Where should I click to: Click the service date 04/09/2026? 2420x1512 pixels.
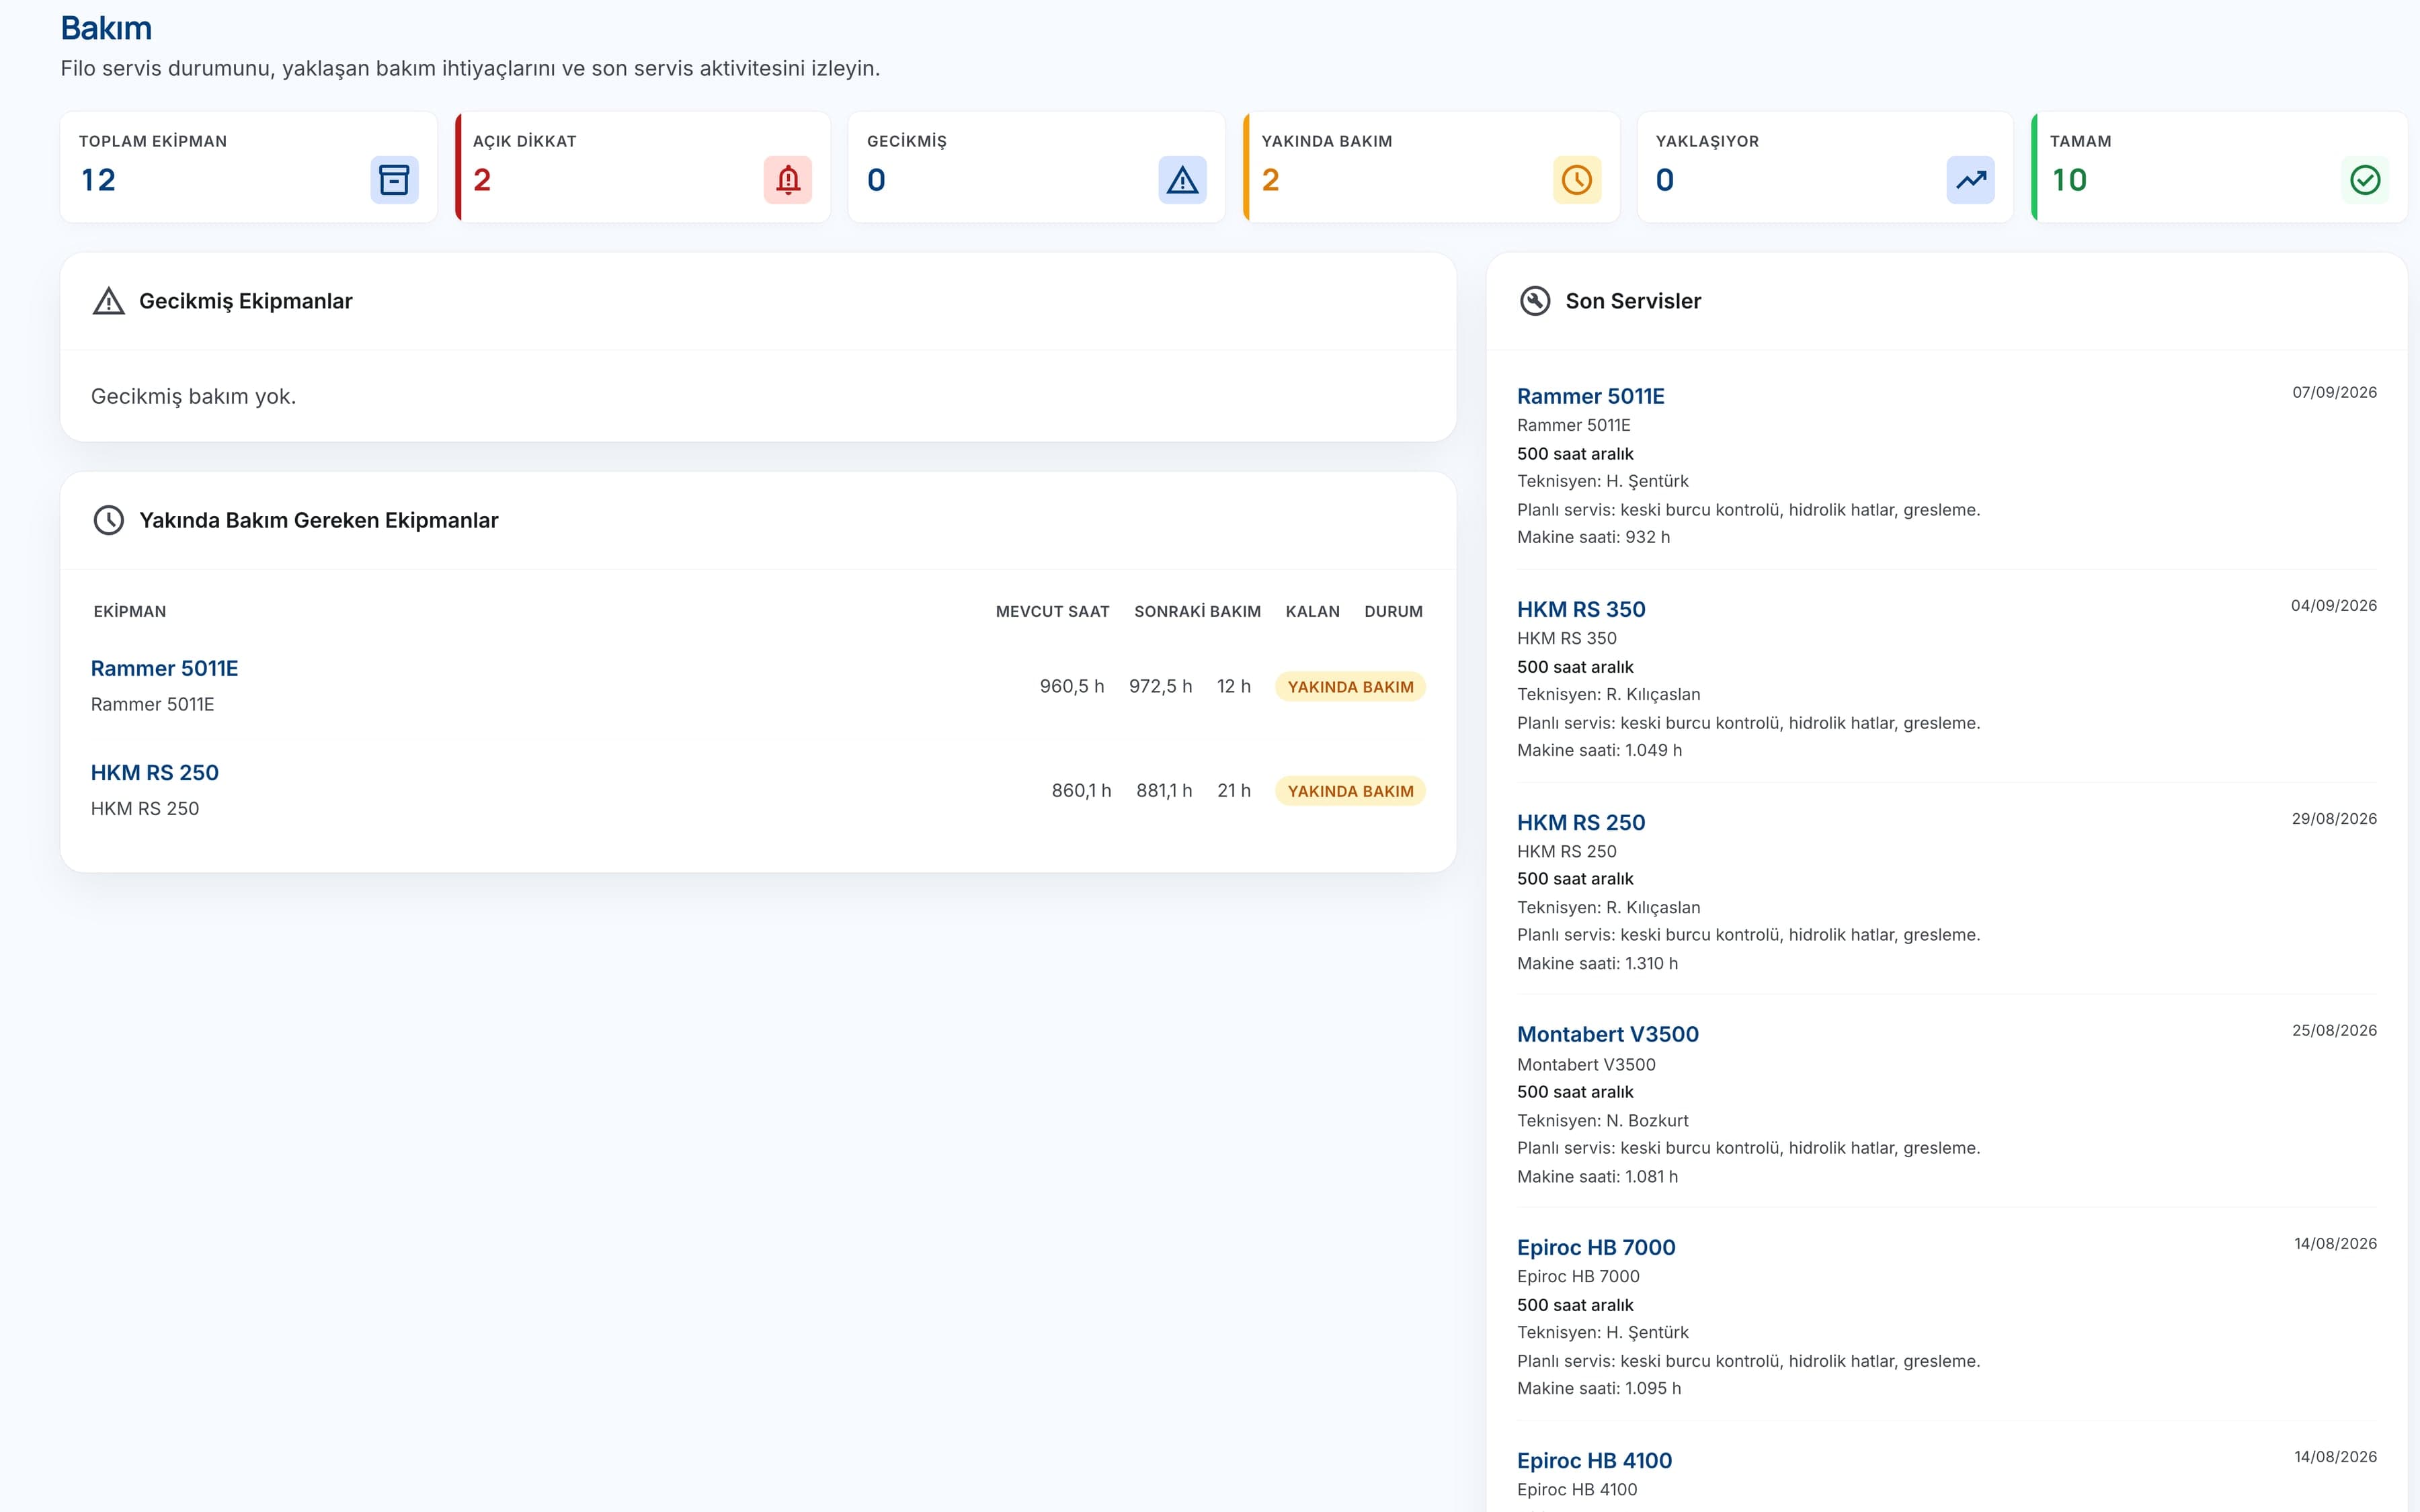[x=2333, y=605]
